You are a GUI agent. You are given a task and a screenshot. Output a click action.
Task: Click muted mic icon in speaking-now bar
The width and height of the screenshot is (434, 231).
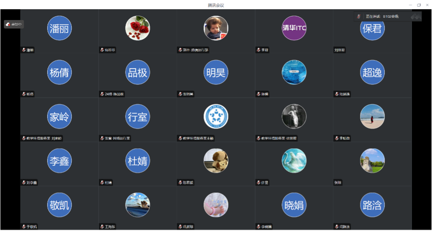(359, 16)
